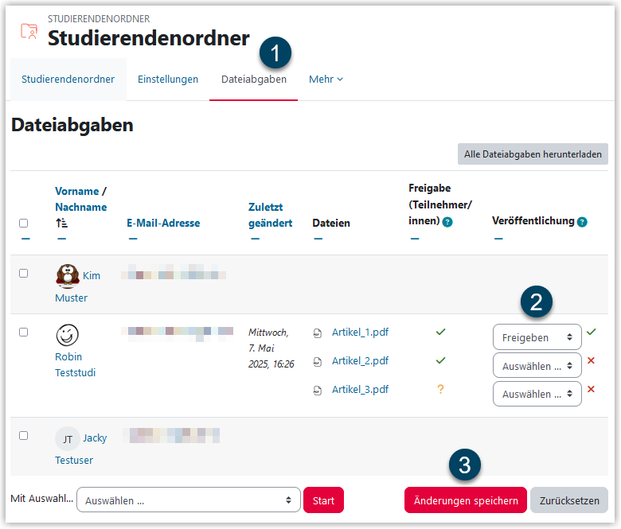Click the Dateiabgaben page heading
The height and width of the screenshot is (529, 621).
(72, 126)
